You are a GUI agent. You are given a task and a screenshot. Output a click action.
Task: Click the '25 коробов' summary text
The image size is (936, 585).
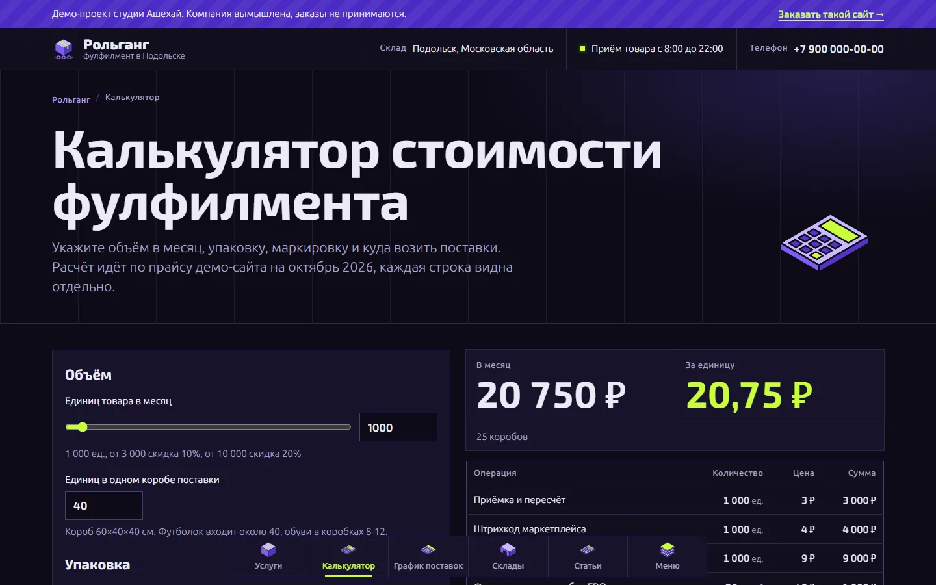tap(502, 437)
